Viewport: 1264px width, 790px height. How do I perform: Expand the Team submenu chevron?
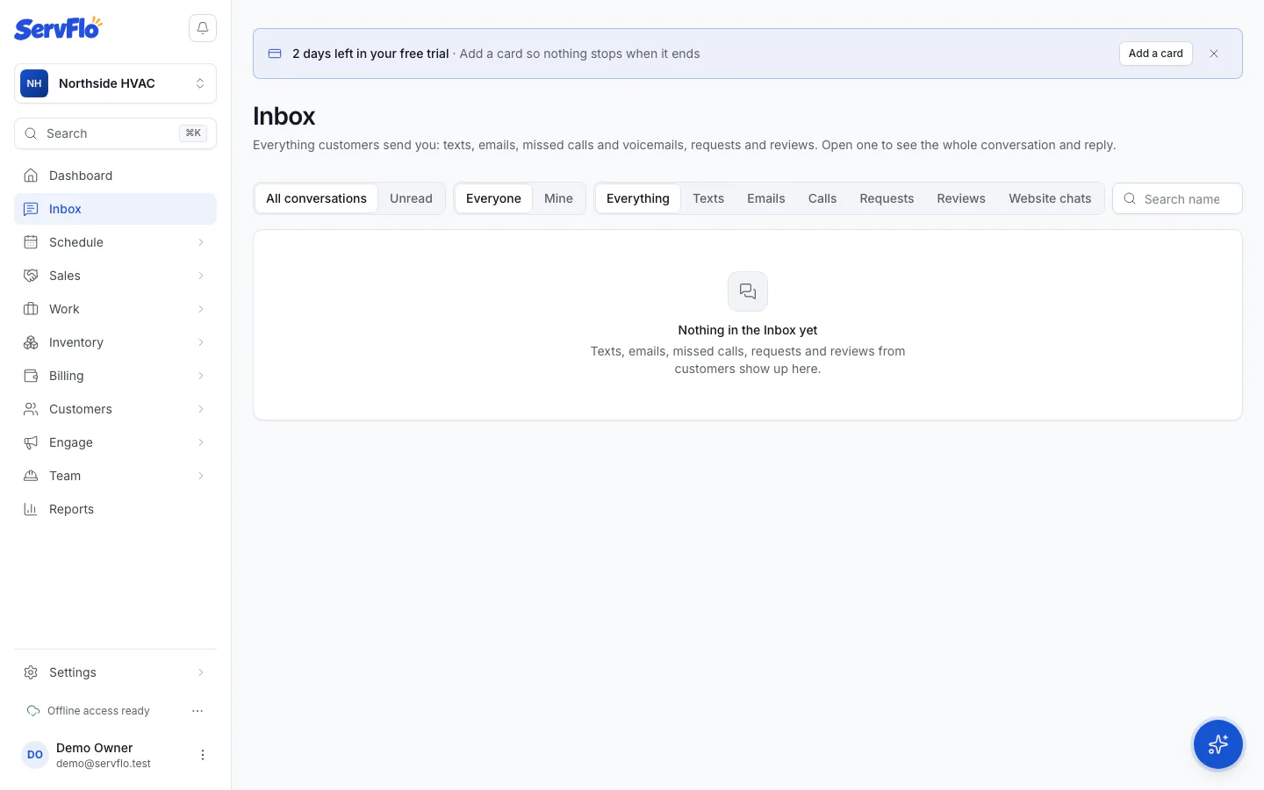pos(201,476)
